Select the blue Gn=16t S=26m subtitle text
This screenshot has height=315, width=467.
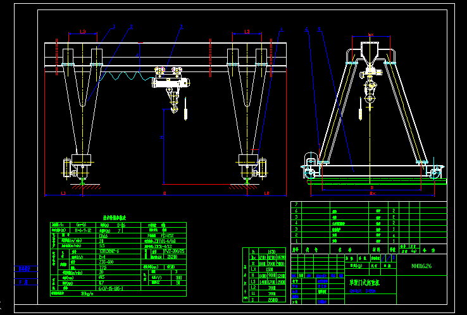pyautogui.click(x=363, y=291)
